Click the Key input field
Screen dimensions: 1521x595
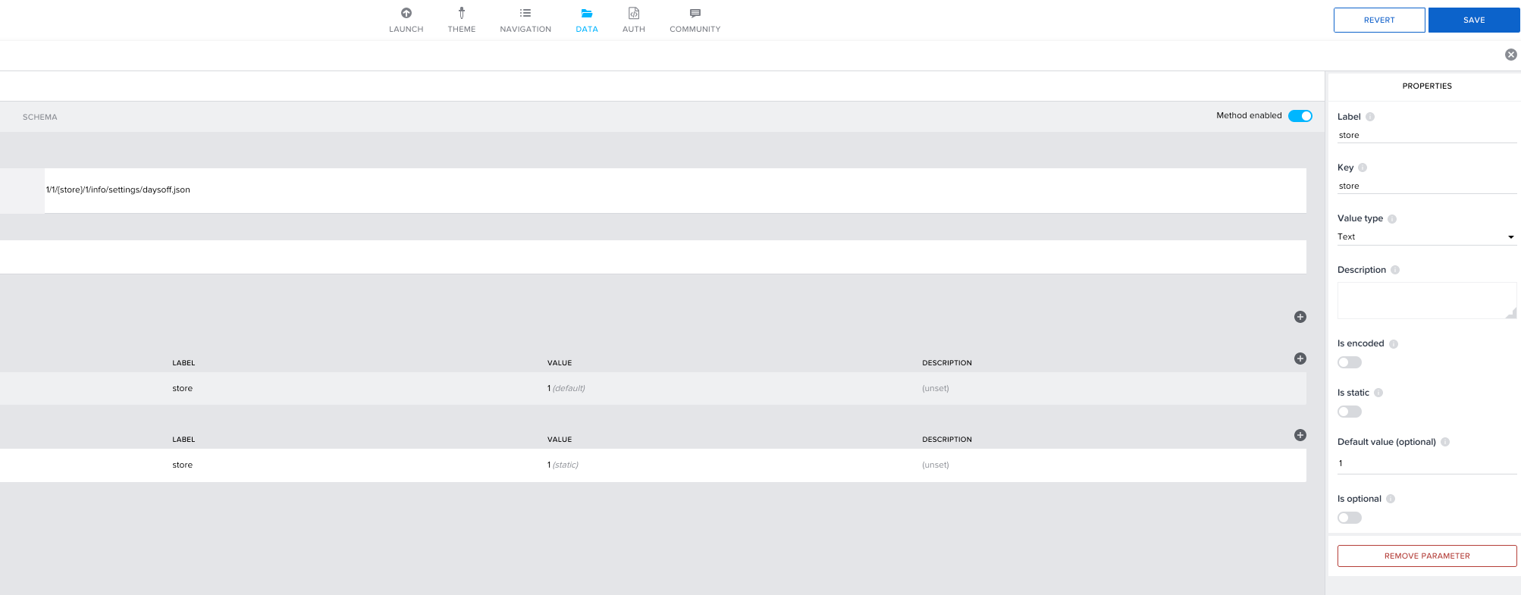1427,186
